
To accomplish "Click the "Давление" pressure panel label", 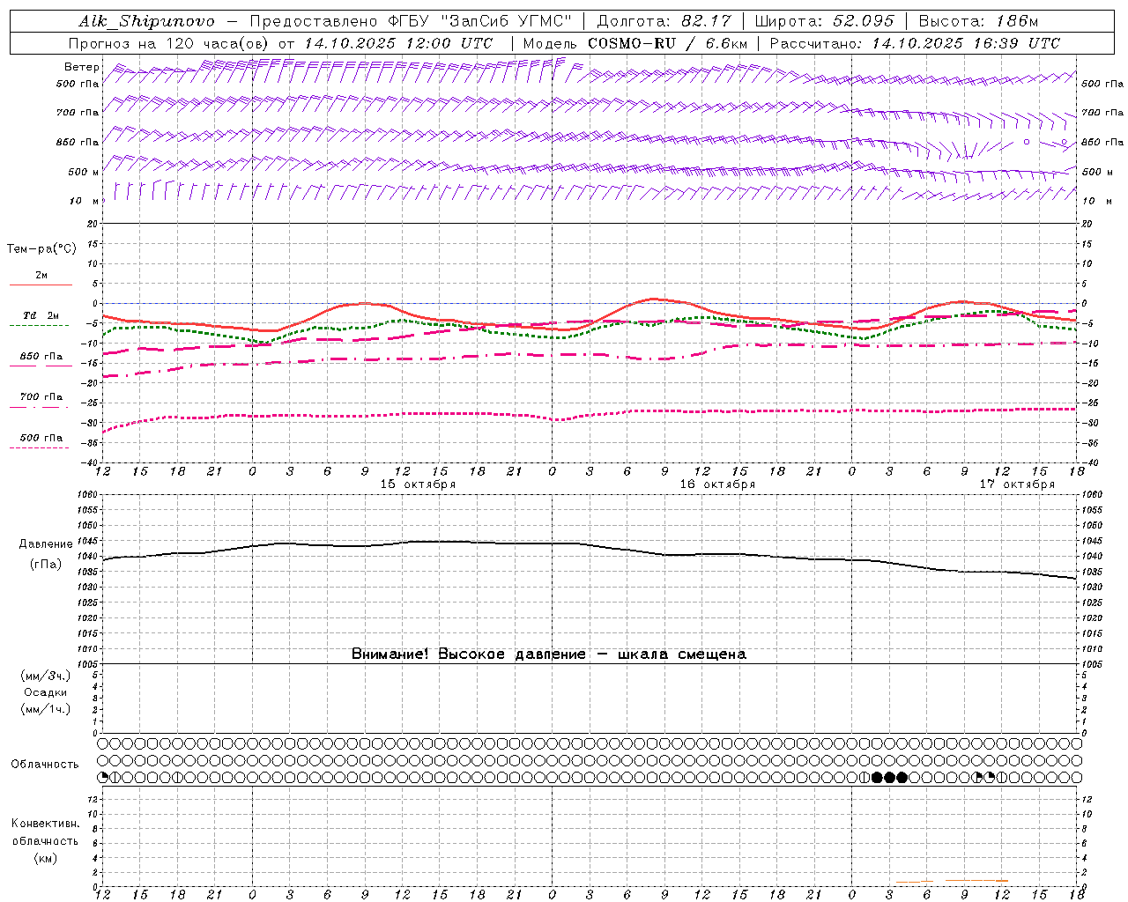I will click(45, 544).
